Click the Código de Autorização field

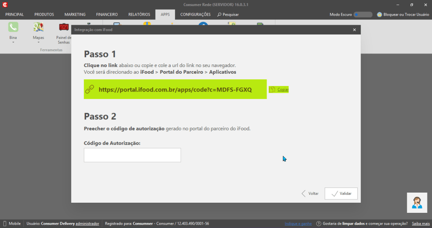tap(132, 155)
